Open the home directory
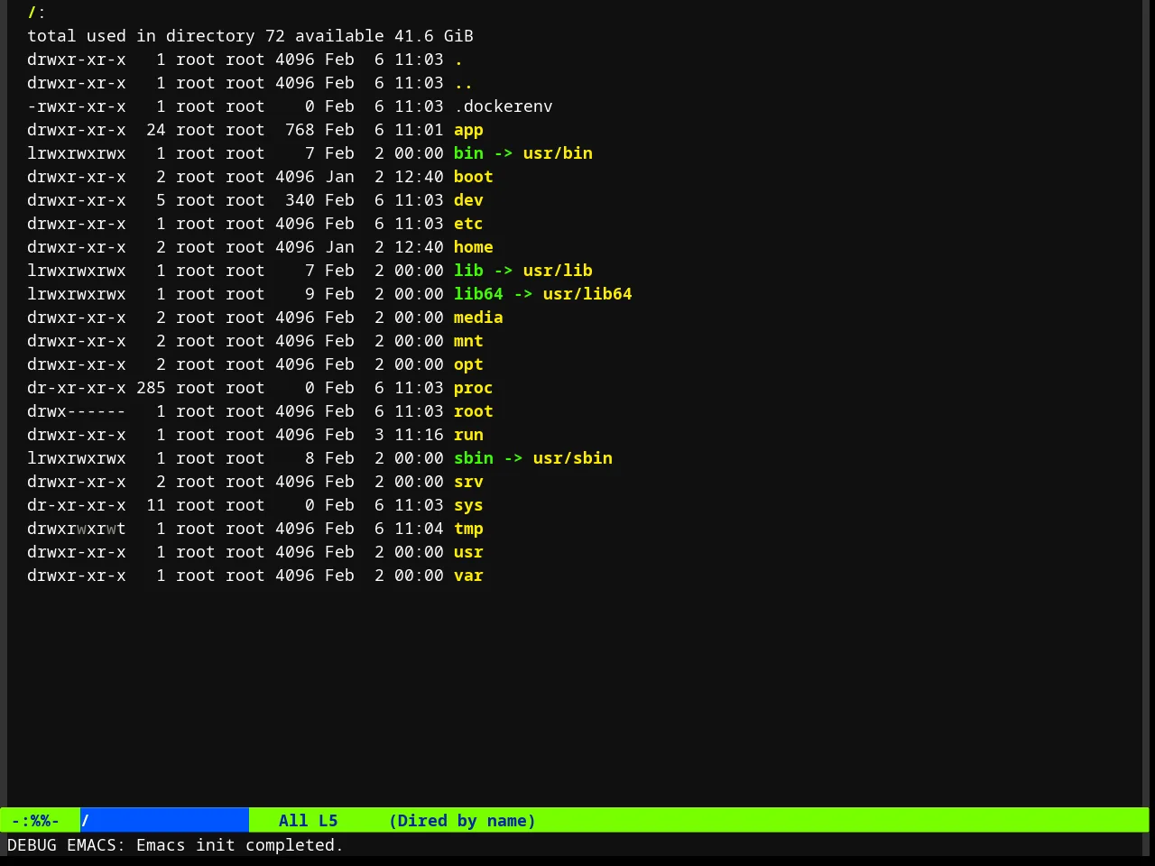This screenshot has width=1155, height=866. 473,247
